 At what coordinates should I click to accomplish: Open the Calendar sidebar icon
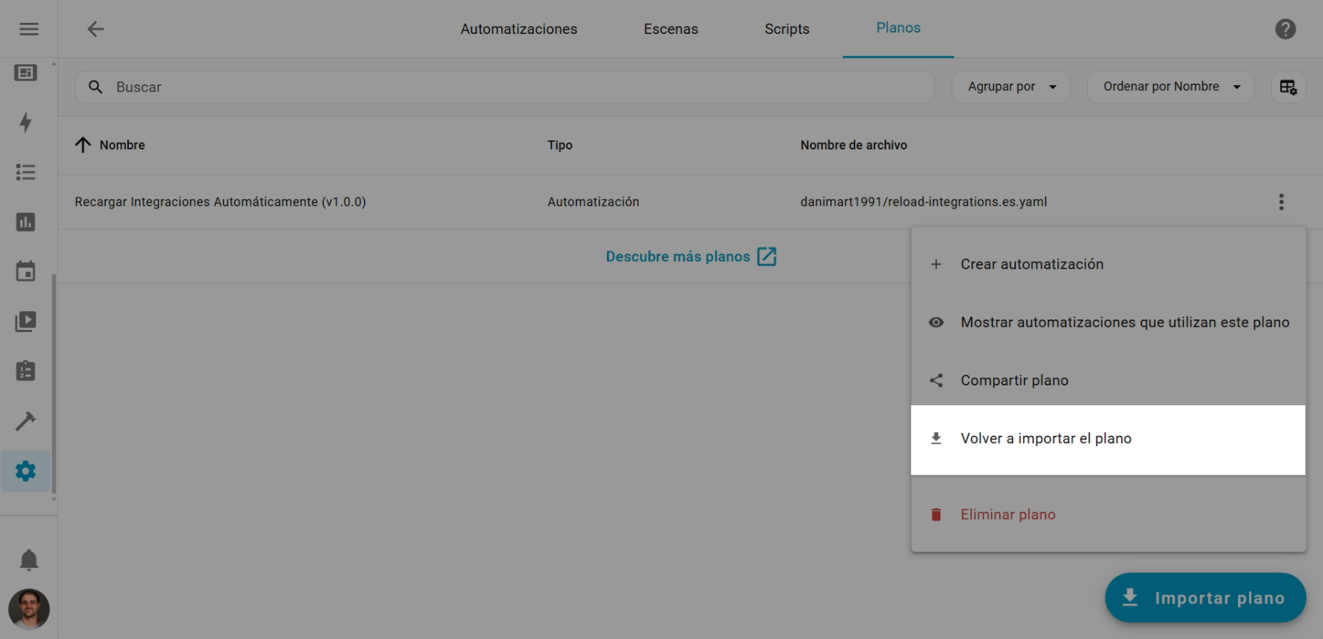coord(26,271)
